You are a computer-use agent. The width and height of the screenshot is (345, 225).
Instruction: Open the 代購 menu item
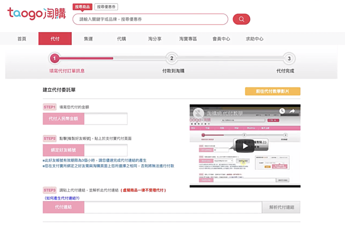121,38
